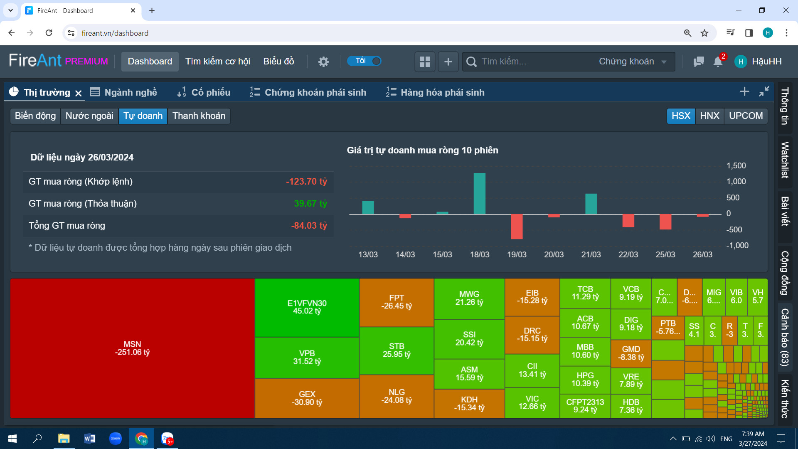
Task: Click the layout grid icon
Action: click(x=425, y=62)
